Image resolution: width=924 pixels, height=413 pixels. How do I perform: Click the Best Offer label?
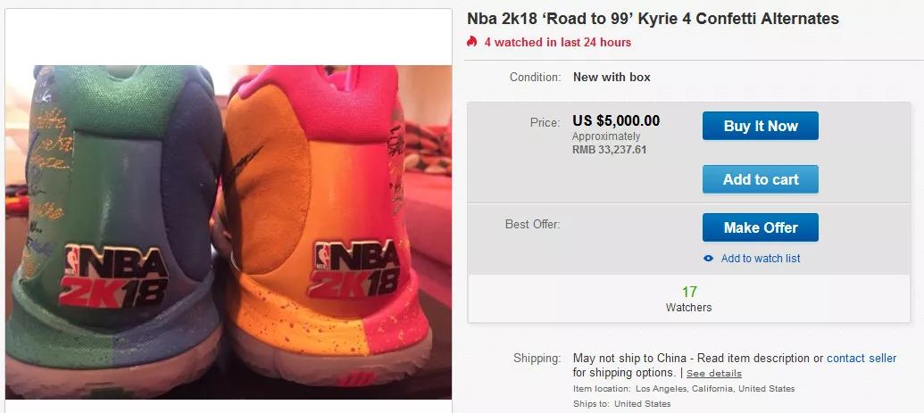pyautogui.click(x=532, y=224)
